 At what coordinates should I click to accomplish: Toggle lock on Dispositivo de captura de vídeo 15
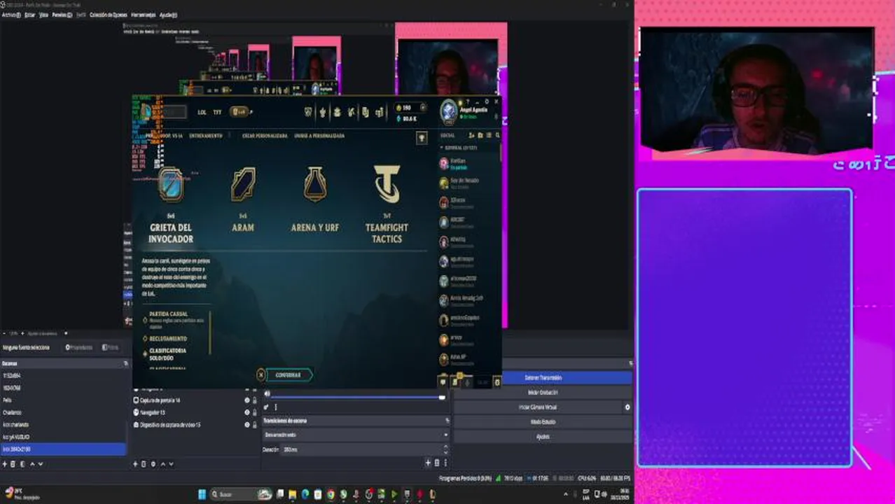pyautogui.click(x=254, y=425)
